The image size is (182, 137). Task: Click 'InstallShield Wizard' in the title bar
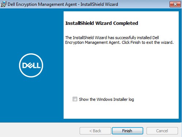(99, 4)
